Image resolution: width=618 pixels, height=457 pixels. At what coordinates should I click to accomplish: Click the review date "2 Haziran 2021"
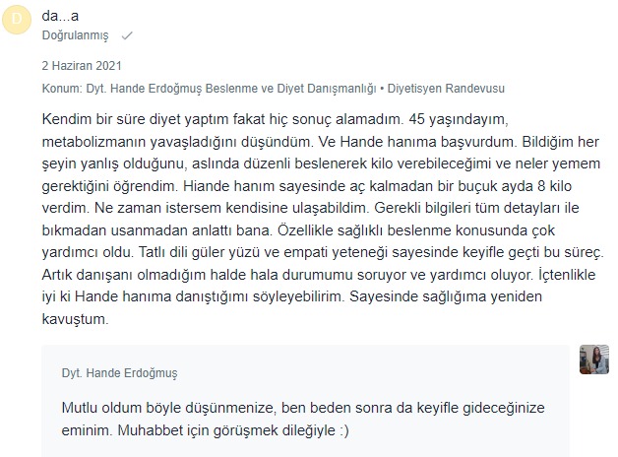(82, 65)
